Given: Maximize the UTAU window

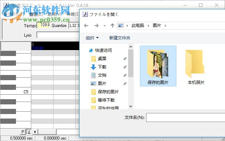Looking at the screenshot, I should click(x=201, y=5).
